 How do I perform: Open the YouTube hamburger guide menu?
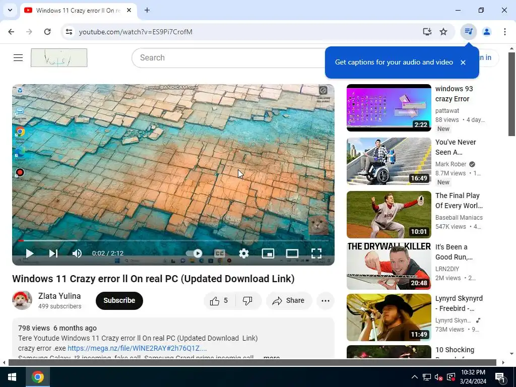(x=18, y=57)
